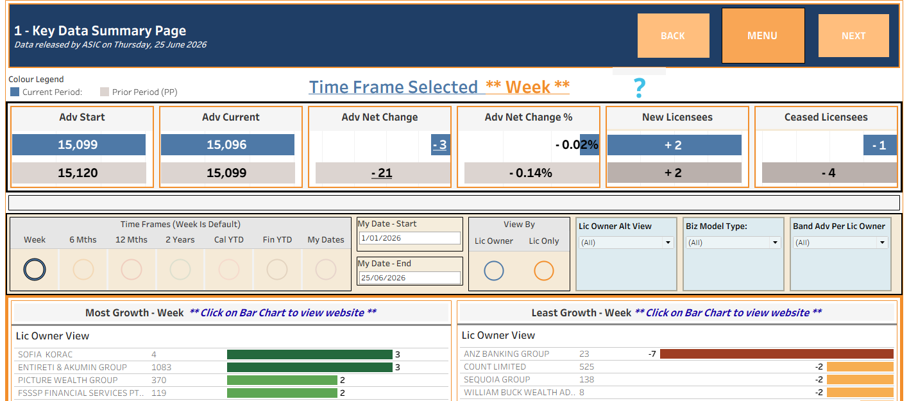Click the 525 adviser count value
This screenshot has width=909, height=401.
[x=587, y=366]
